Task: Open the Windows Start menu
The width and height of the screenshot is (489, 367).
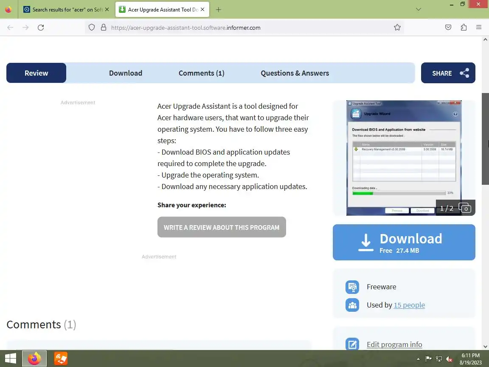Action: tap(11, 358)
